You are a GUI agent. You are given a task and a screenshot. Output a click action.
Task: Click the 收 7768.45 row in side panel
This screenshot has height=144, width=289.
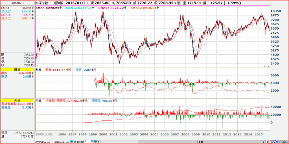[17, 65]
